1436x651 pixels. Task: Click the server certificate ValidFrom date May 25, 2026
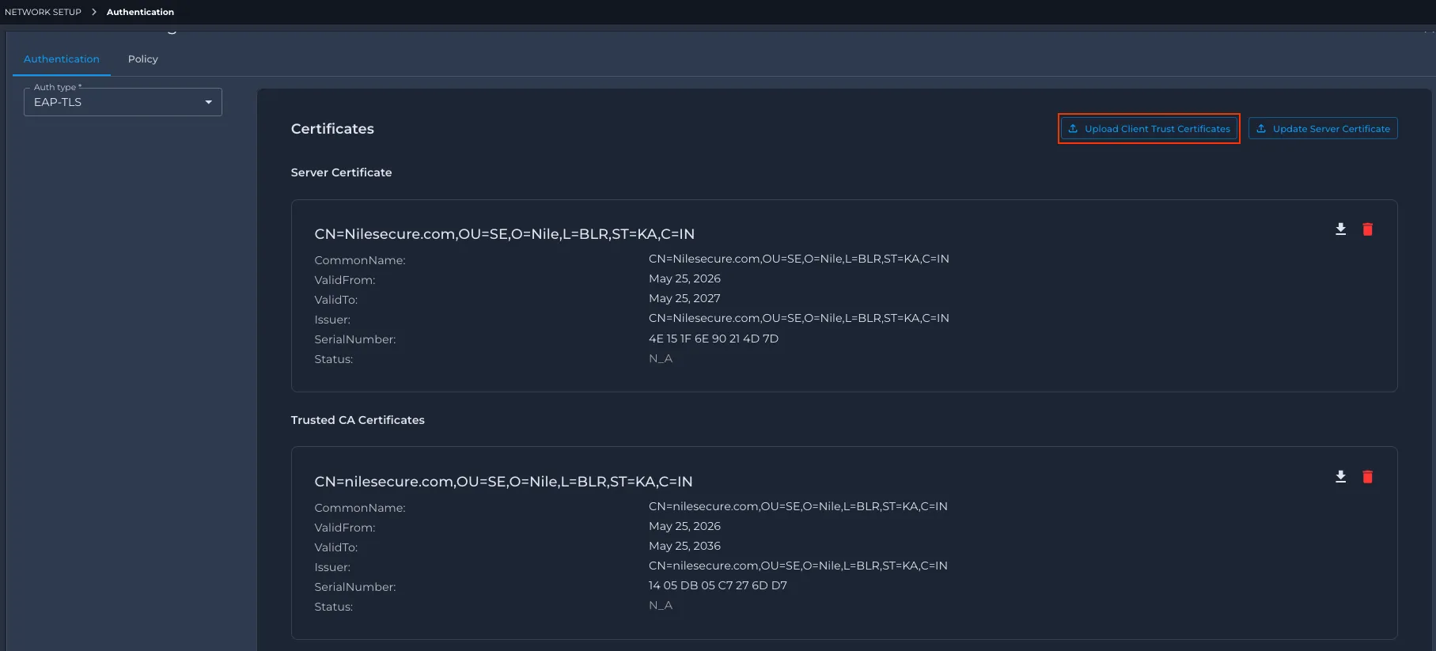click(684, 278)
